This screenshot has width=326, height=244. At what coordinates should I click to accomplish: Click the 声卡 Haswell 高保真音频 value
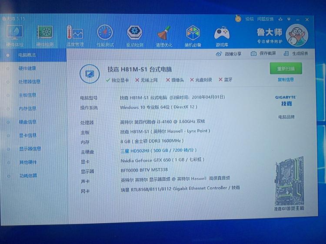[x=176, y=179]
